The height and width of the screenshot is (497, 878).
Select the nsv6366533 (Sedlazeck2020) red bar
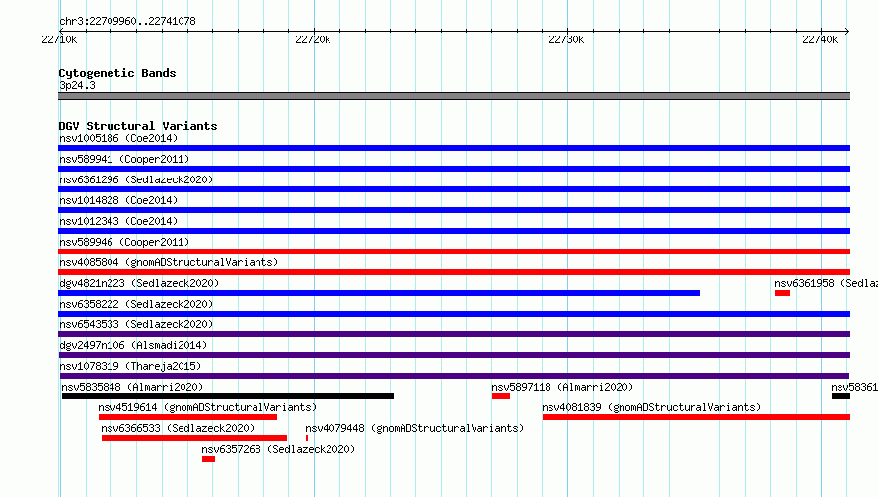[x=194, y=438]
